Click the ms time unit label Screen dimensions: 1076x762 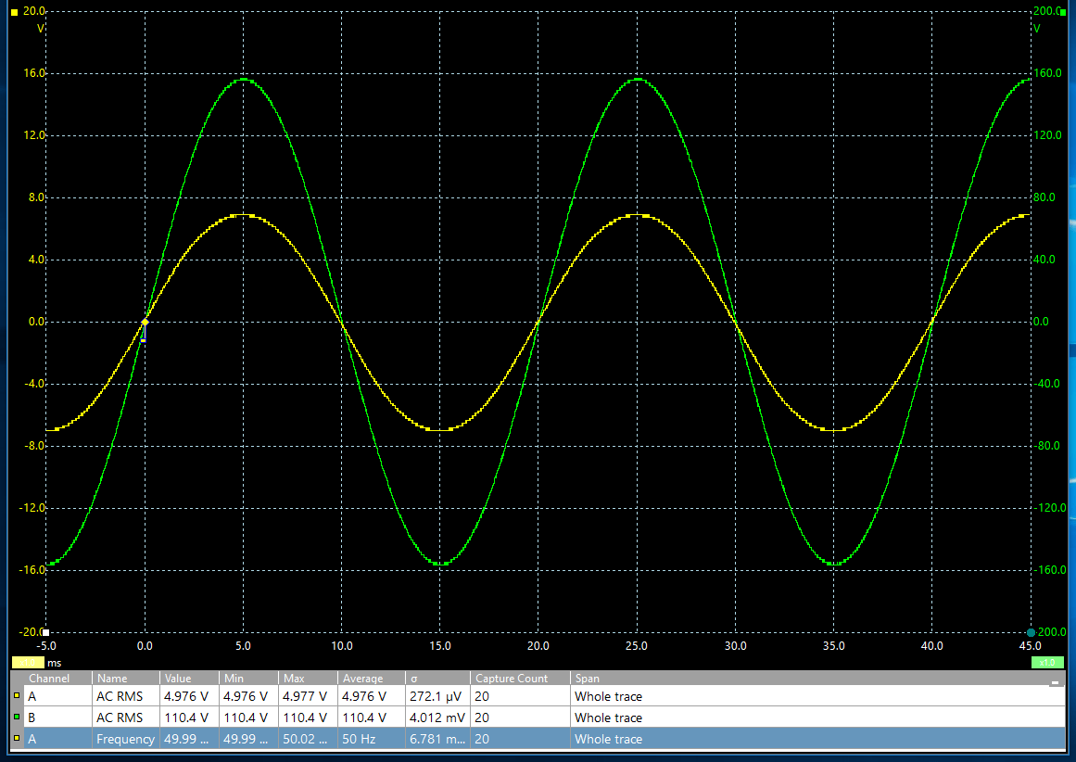coord(54,663)
